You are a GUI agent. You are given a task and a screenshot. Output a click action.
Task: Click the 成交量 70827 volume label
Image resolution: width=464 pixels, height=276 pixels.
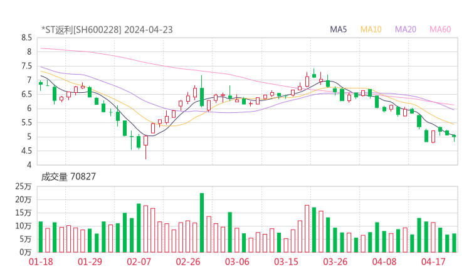pyautogui.click(x=68, y=177)
